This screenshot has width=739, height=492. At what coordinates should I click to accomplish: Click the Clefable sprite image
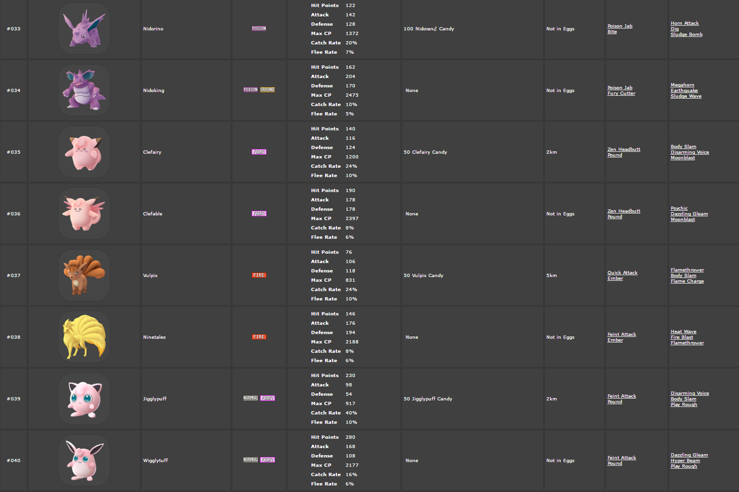click(84, 213)
